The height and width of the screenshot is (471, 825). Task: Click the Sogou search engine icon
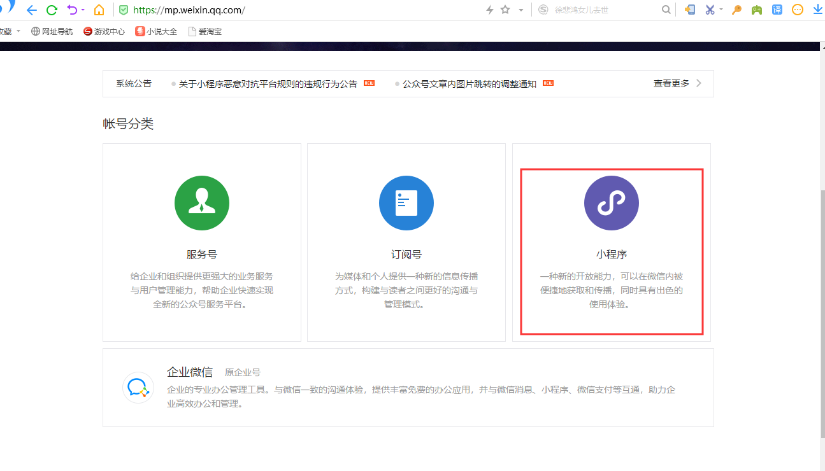543,10
